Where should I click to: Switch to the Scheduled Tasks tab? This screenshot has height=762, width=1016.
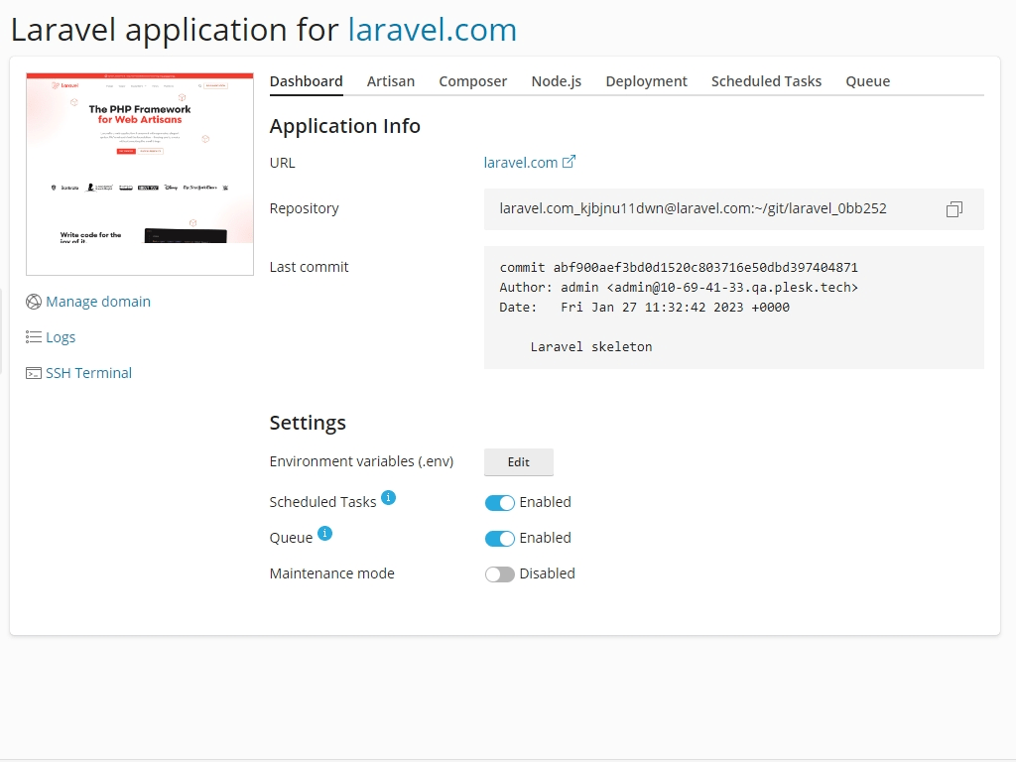coord(766,81)
